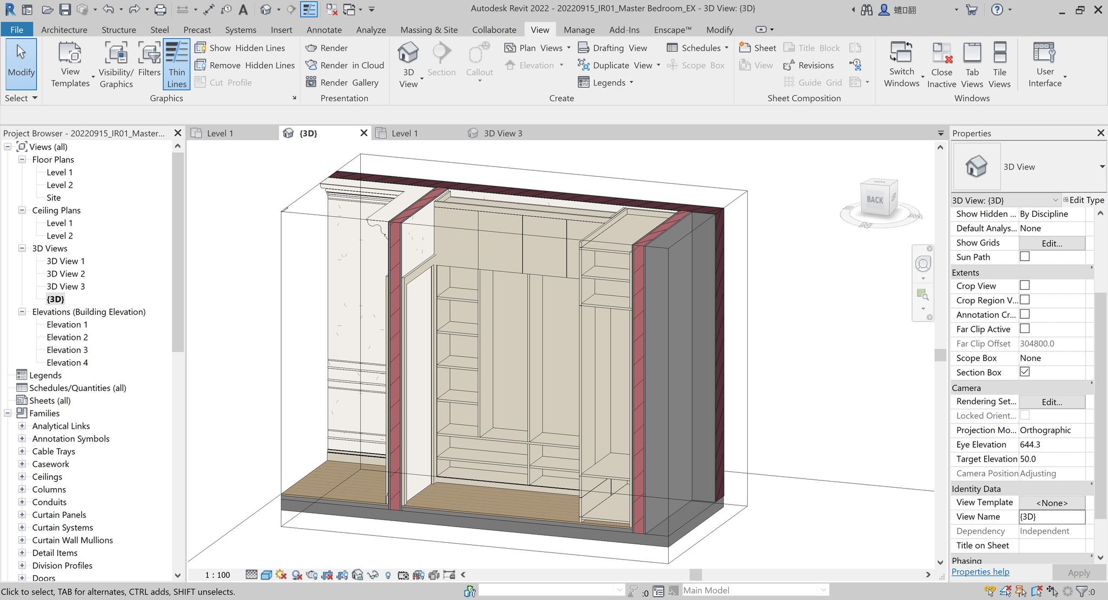Screen dimensions: 1108x600
Task: Click Reveal Hidden Elements lightbulb
Action: pyautogui.click(x=388, y=575)
